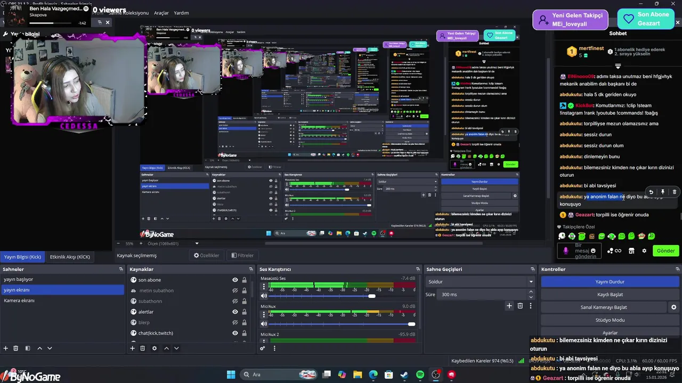Open Masaüstü Ses options three-dot menu

[264, 288]
